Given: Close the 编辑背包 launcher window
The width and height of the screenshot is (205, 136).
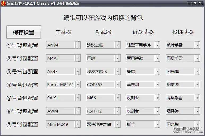Looking at the screenshot, I should (200, 3).
